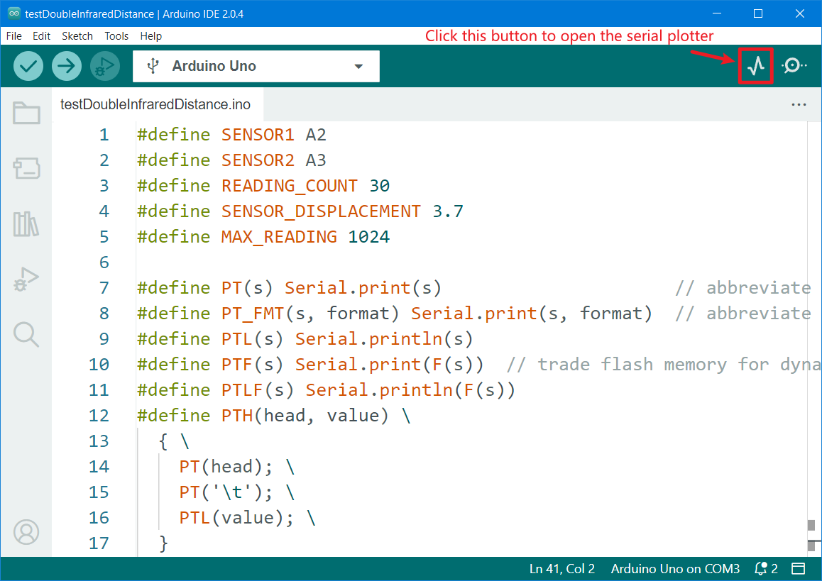The height and width of the screenshot is (581, 822).
Task: Click PTLF macro name on line 11
Action: 242,389
